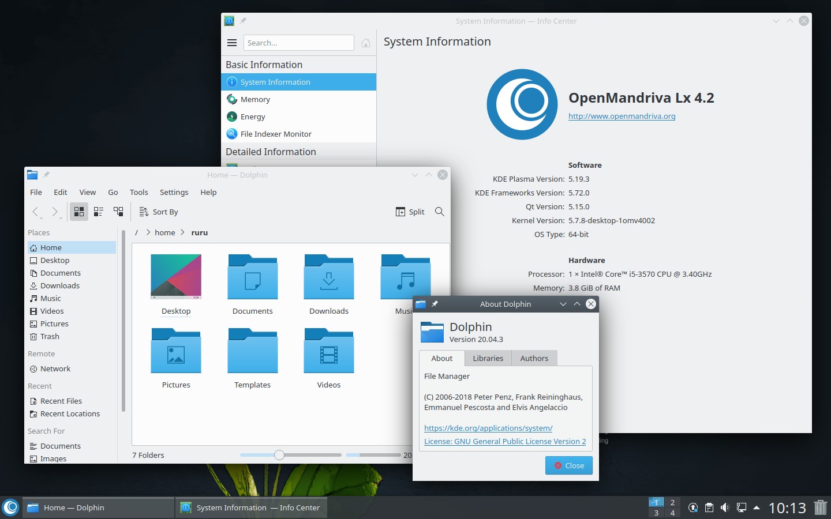Switch to the Libraries tab
831x519 pixels.
coord(488,358)
